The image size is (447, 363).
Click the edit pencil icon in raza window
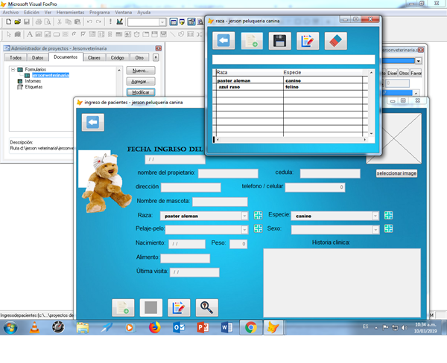point(308,41)
